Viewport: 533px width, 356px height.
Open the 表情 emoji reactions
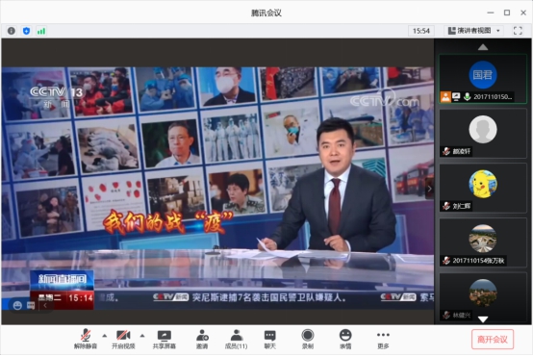coord(345,340)
